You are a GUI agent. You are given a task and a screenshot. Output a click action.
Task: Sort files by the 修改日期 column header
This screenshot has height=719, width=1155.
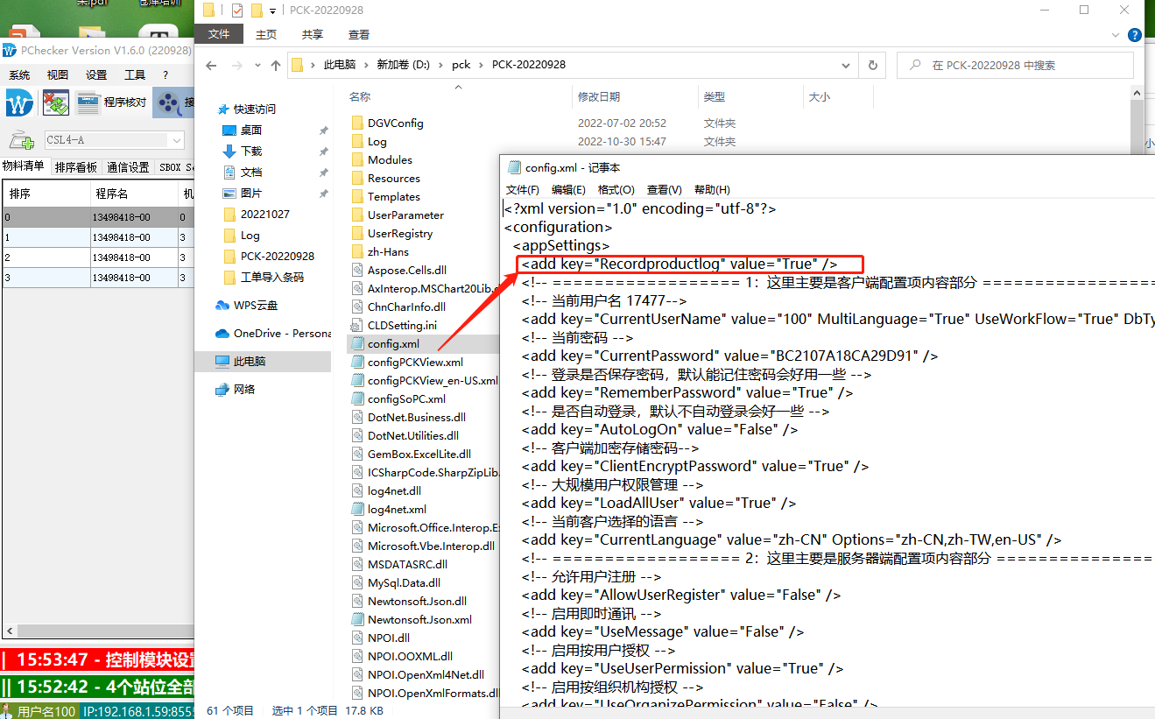599,96
